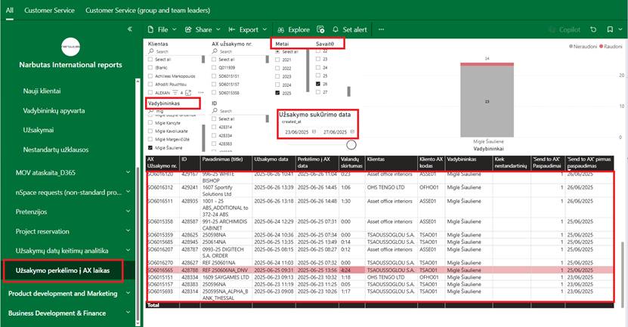Open the Export dropdown menu

click(248, 29)
